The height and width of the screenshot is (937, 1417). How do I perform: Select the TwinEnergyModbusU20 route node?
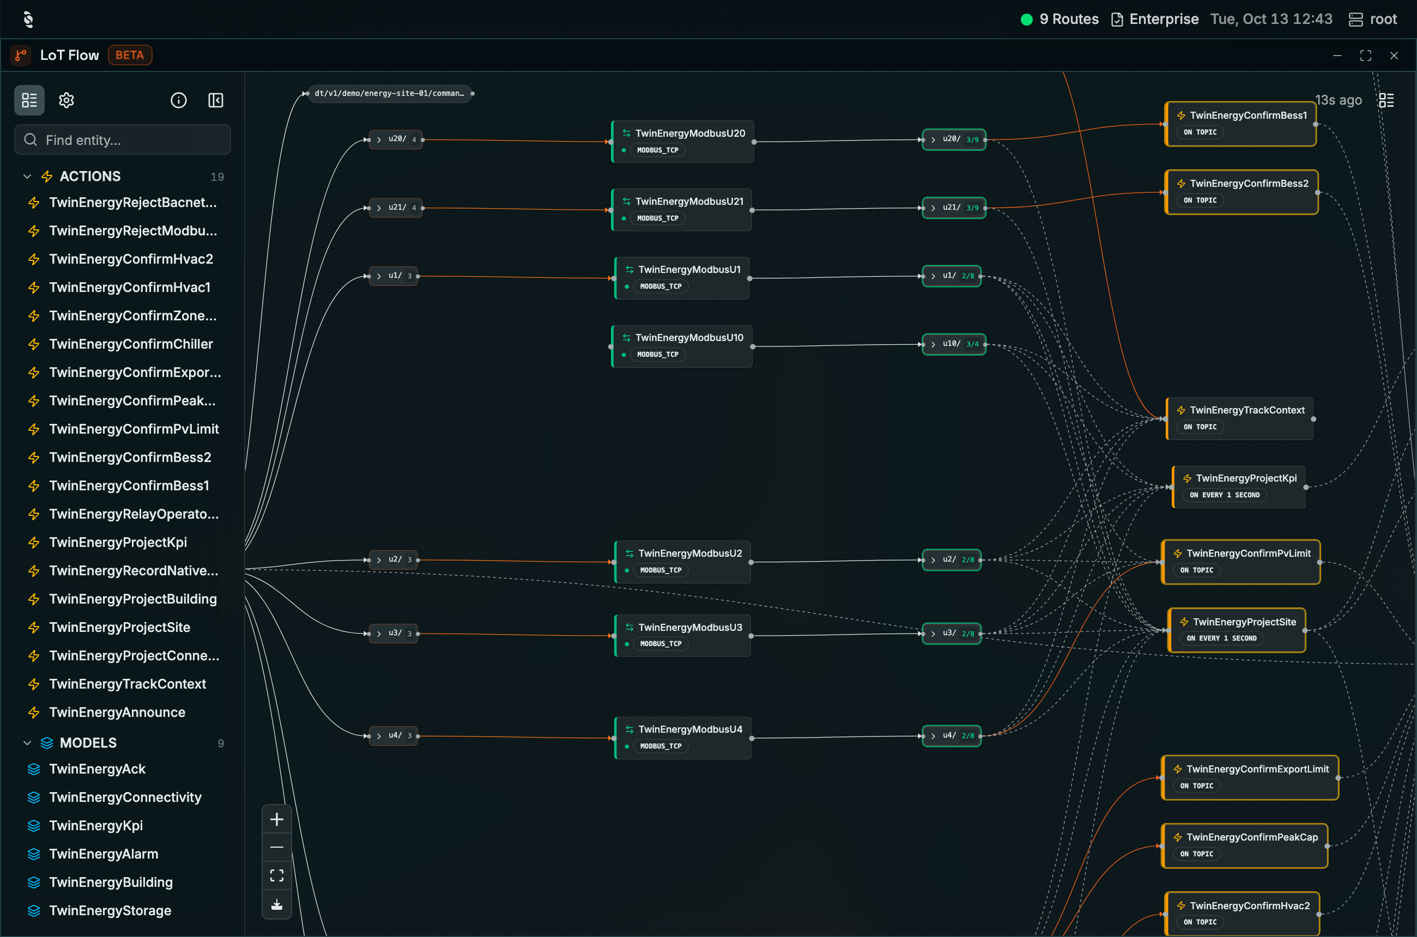pos(682,142)
